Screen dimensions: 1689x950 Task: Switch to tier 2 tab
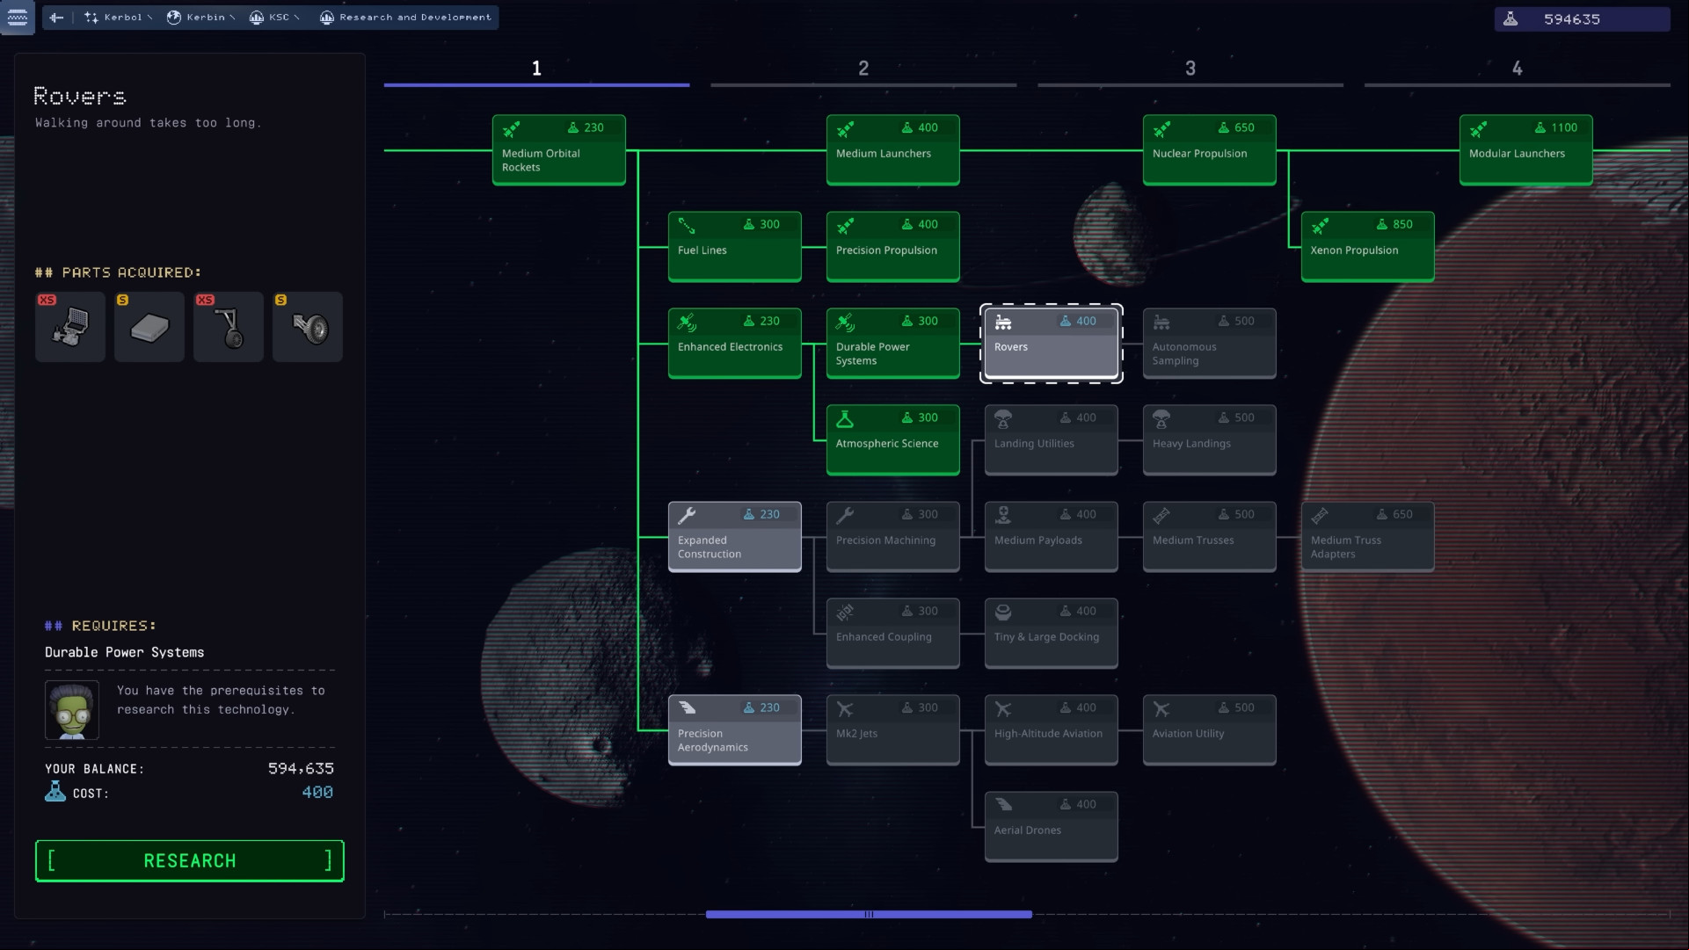[x=863, y=69]
